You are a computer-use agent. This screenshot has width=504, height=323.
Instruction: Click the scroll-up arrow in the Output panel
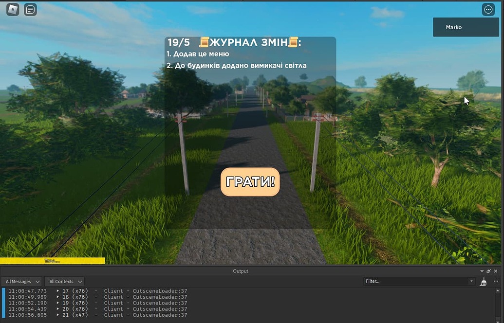click(498, 290)
